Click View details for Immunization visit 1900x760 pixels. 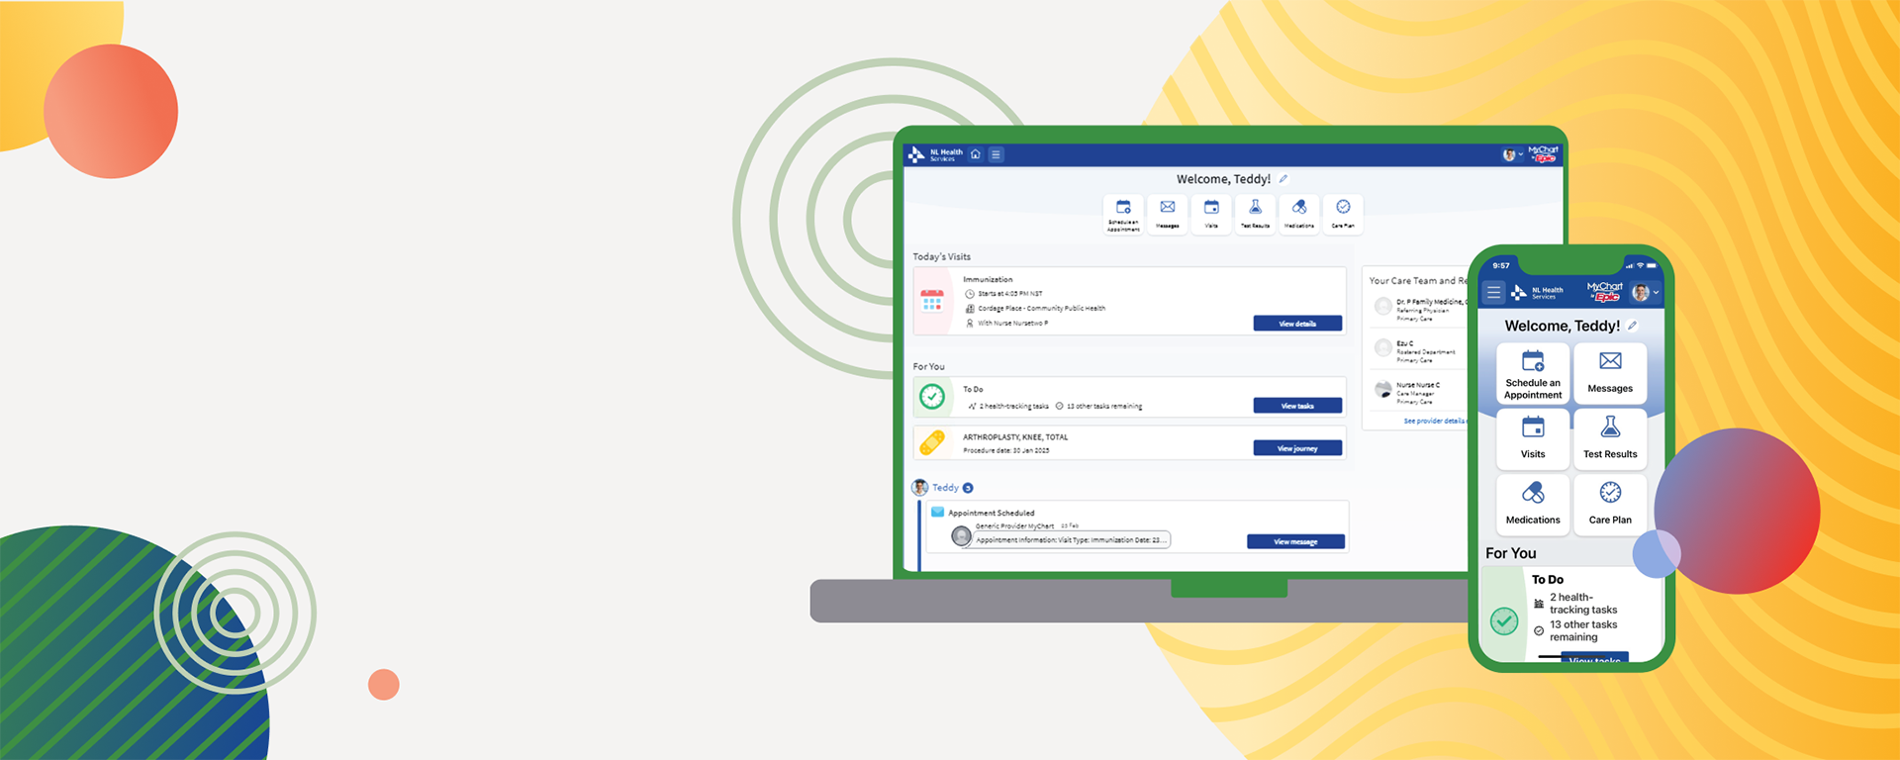1297,324
